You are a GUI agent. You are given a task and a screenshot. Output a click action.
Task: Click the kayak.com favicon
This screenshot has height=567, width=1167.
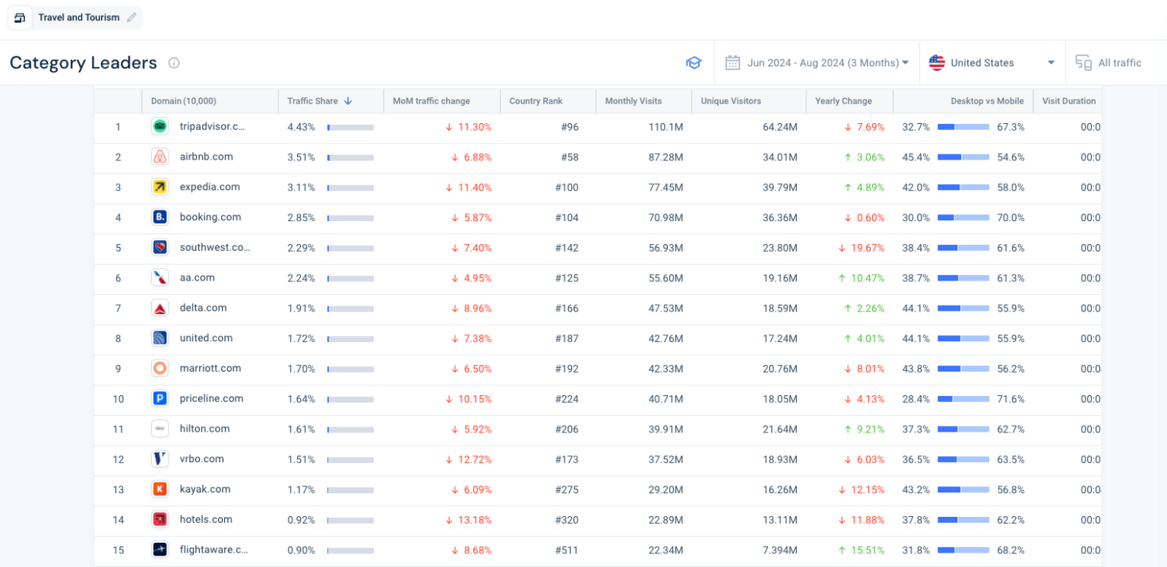click(160, 489)
